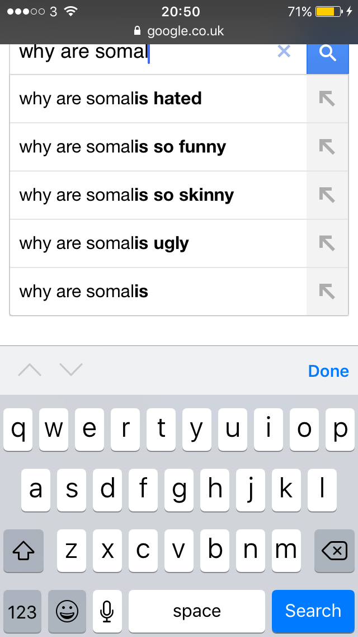Tap the microphone dictation icon

coord(107,611)
